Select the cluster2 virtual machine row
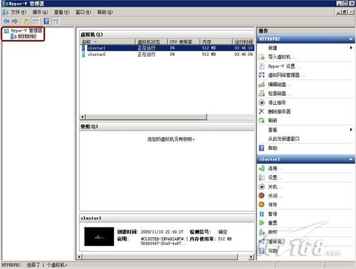The width and height of the screenshot is (356, 269). click(x=167, y=54)
